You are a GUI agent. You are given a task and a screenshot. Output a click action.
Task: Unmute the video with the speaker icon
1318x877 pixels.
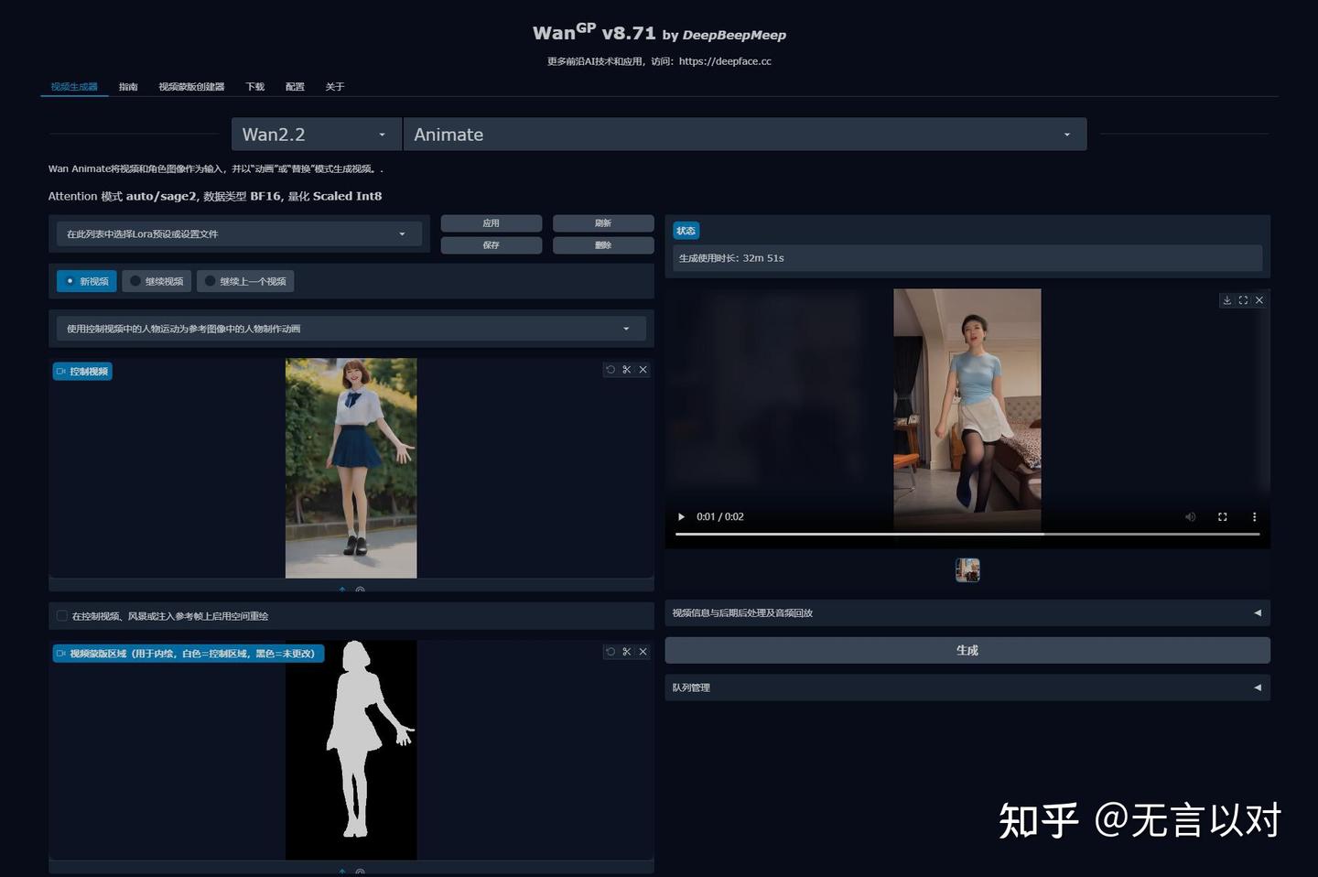[x=1190, y=516]
